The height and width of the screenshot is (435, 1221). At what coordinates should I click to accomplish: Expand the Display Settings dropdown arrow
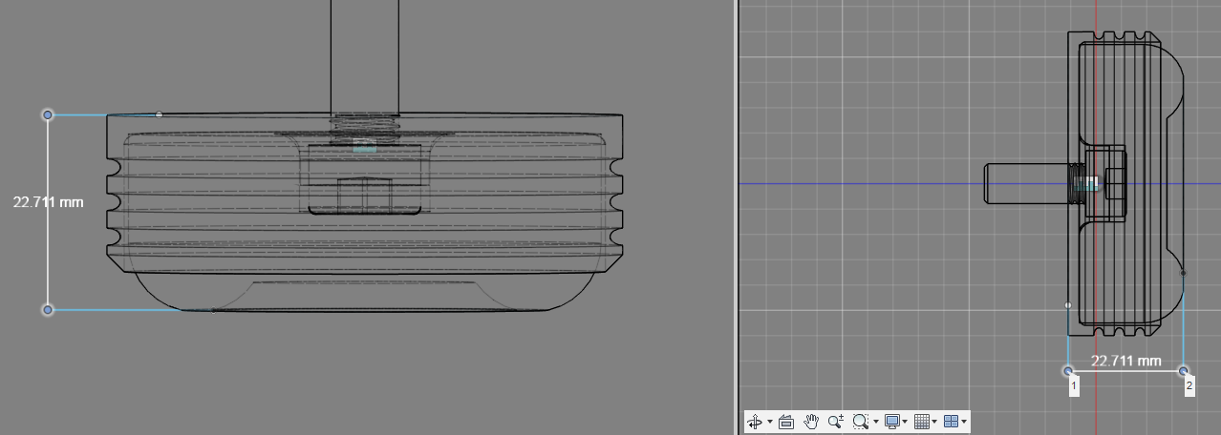(906, 422)
